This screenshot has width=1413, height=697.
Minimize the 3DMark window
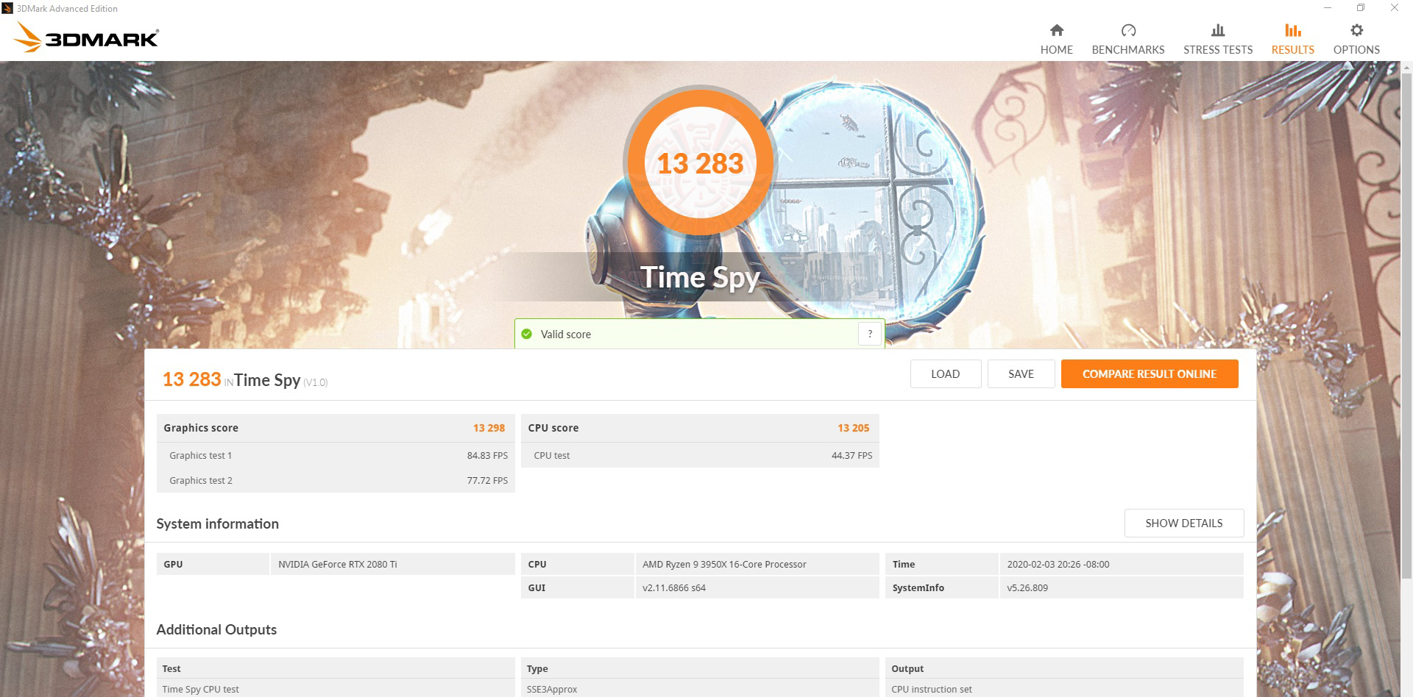point(1328,8)
